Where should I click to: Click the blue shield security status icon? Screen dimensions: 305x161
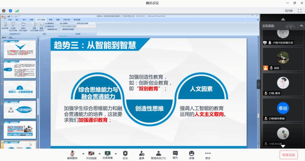coord(10,11)
